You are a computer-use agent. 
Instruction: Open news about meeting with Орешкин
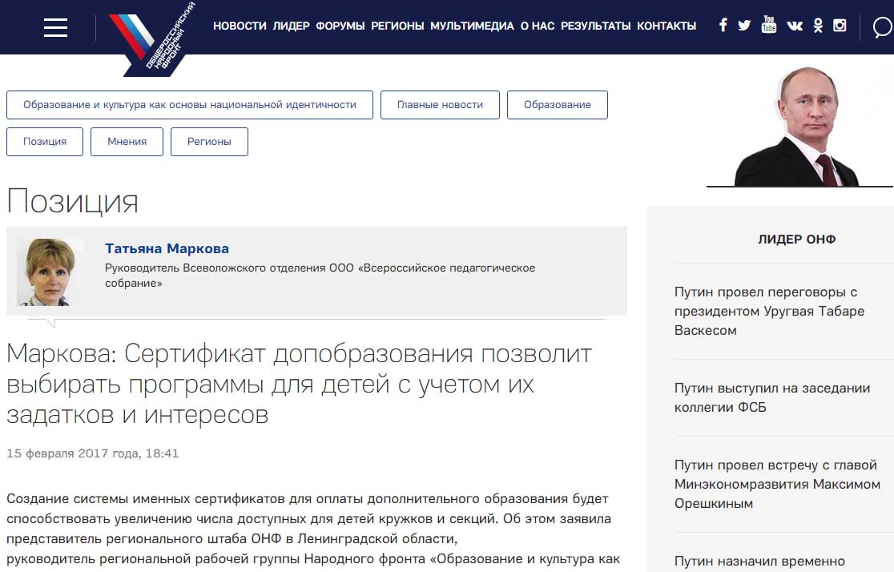click(x=777, y=484)
